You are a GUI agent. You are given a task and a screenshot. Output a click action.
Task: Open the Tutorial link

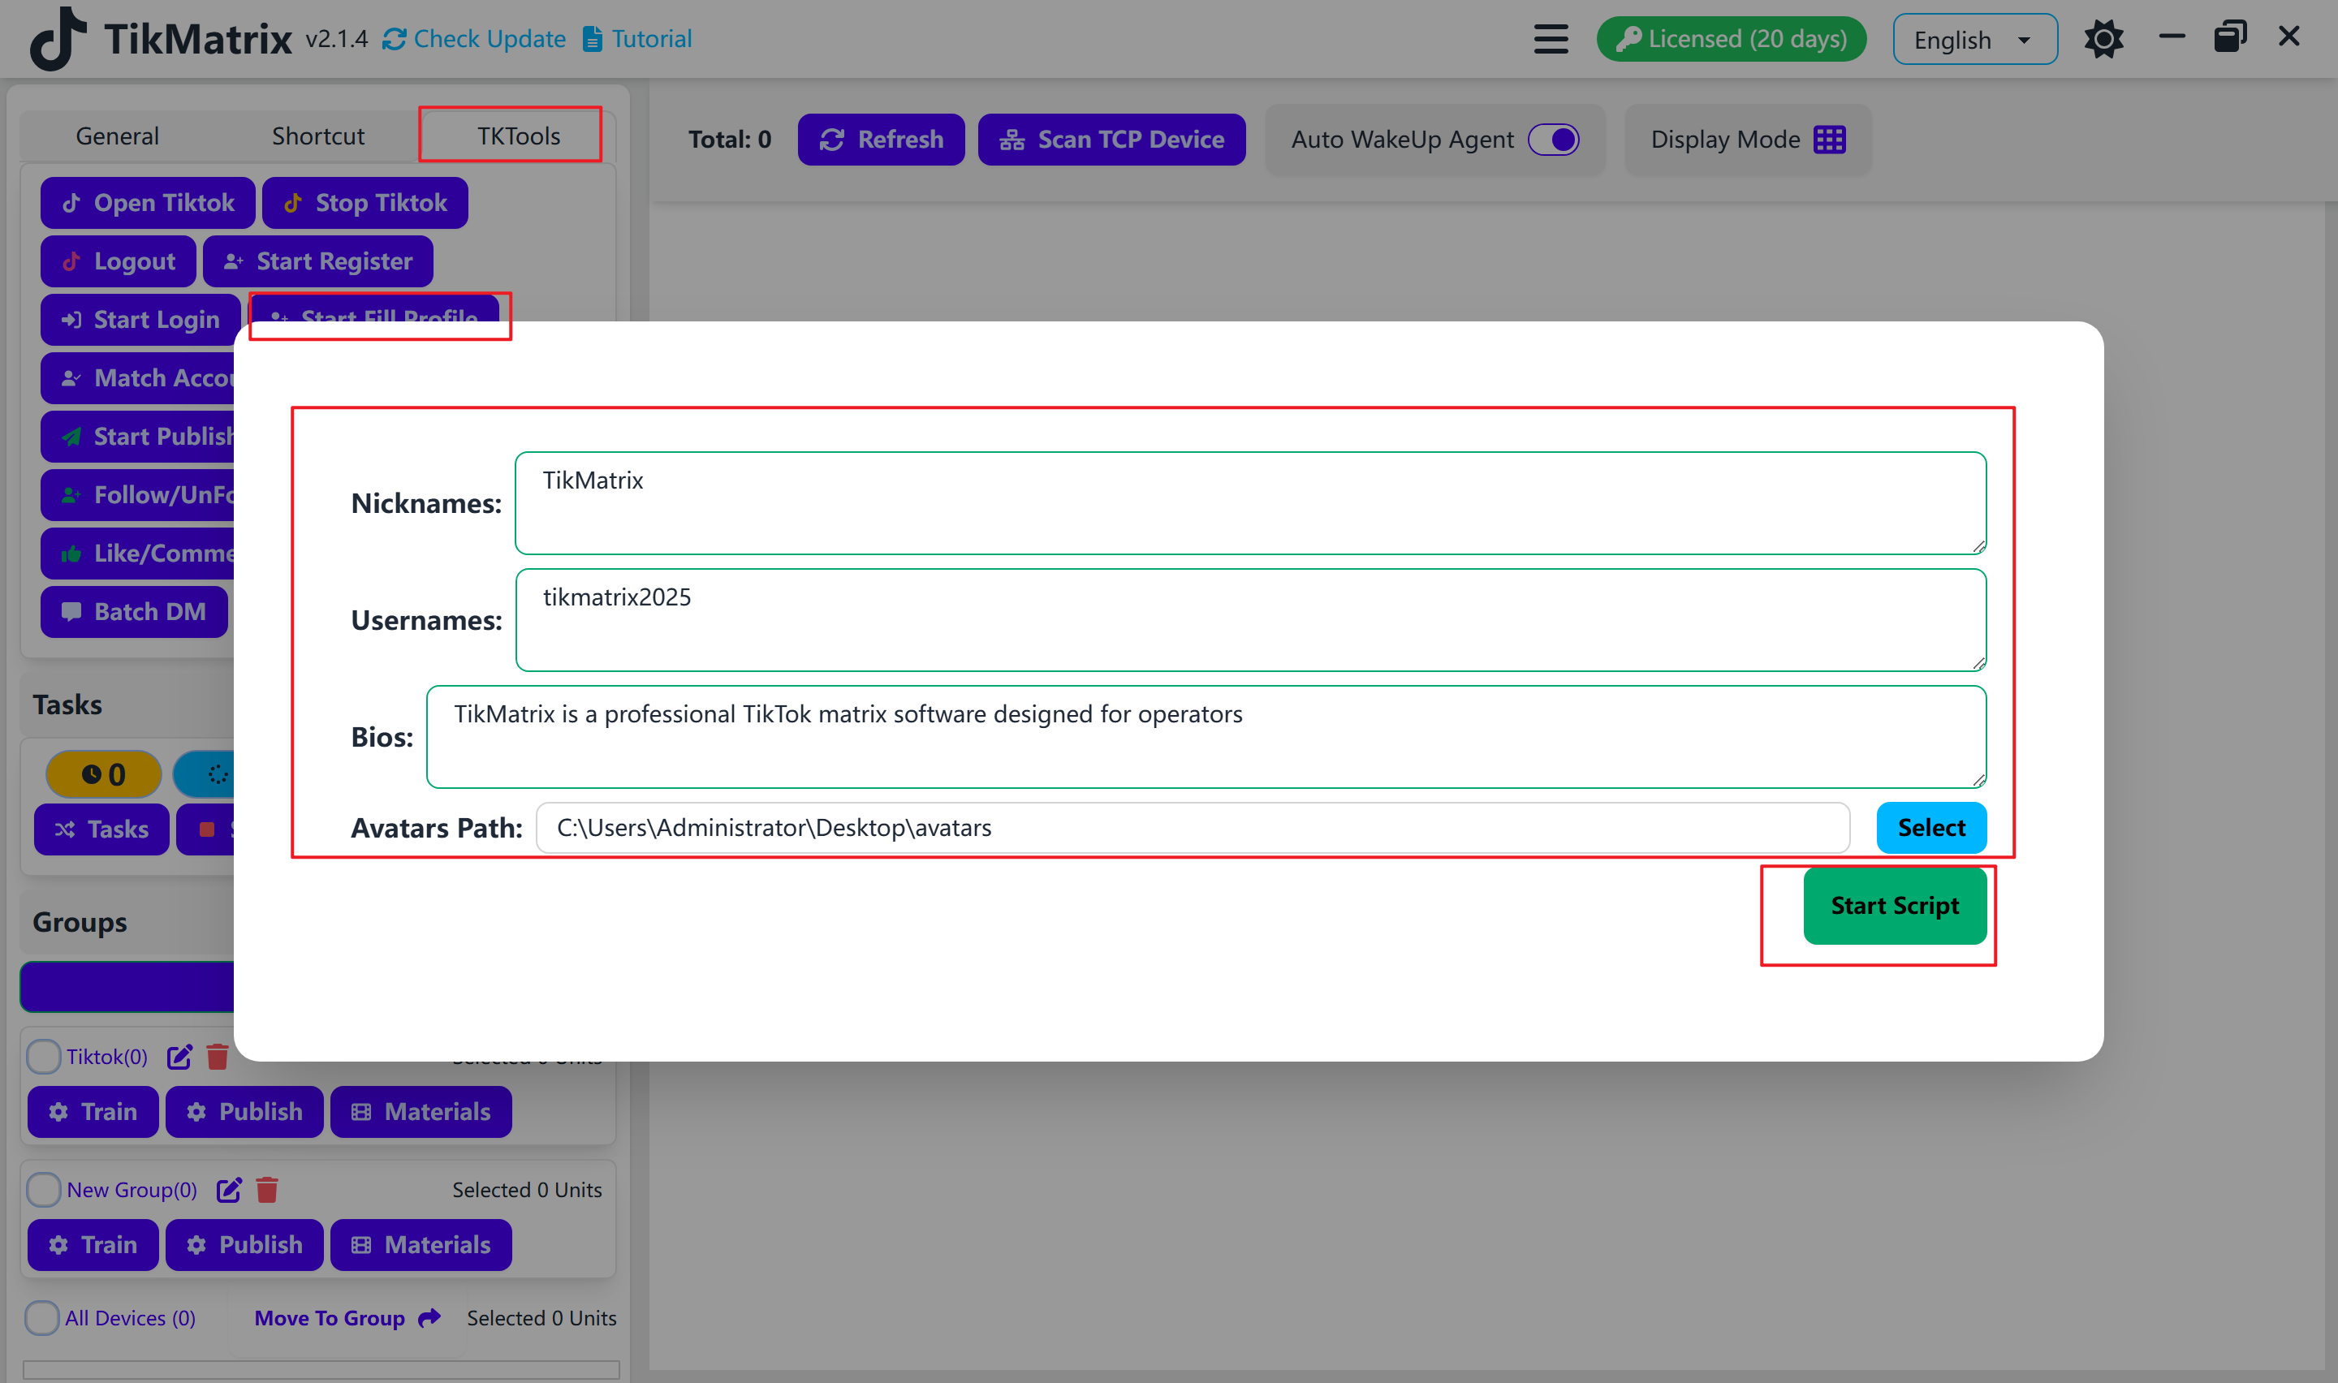pos(637,39)
